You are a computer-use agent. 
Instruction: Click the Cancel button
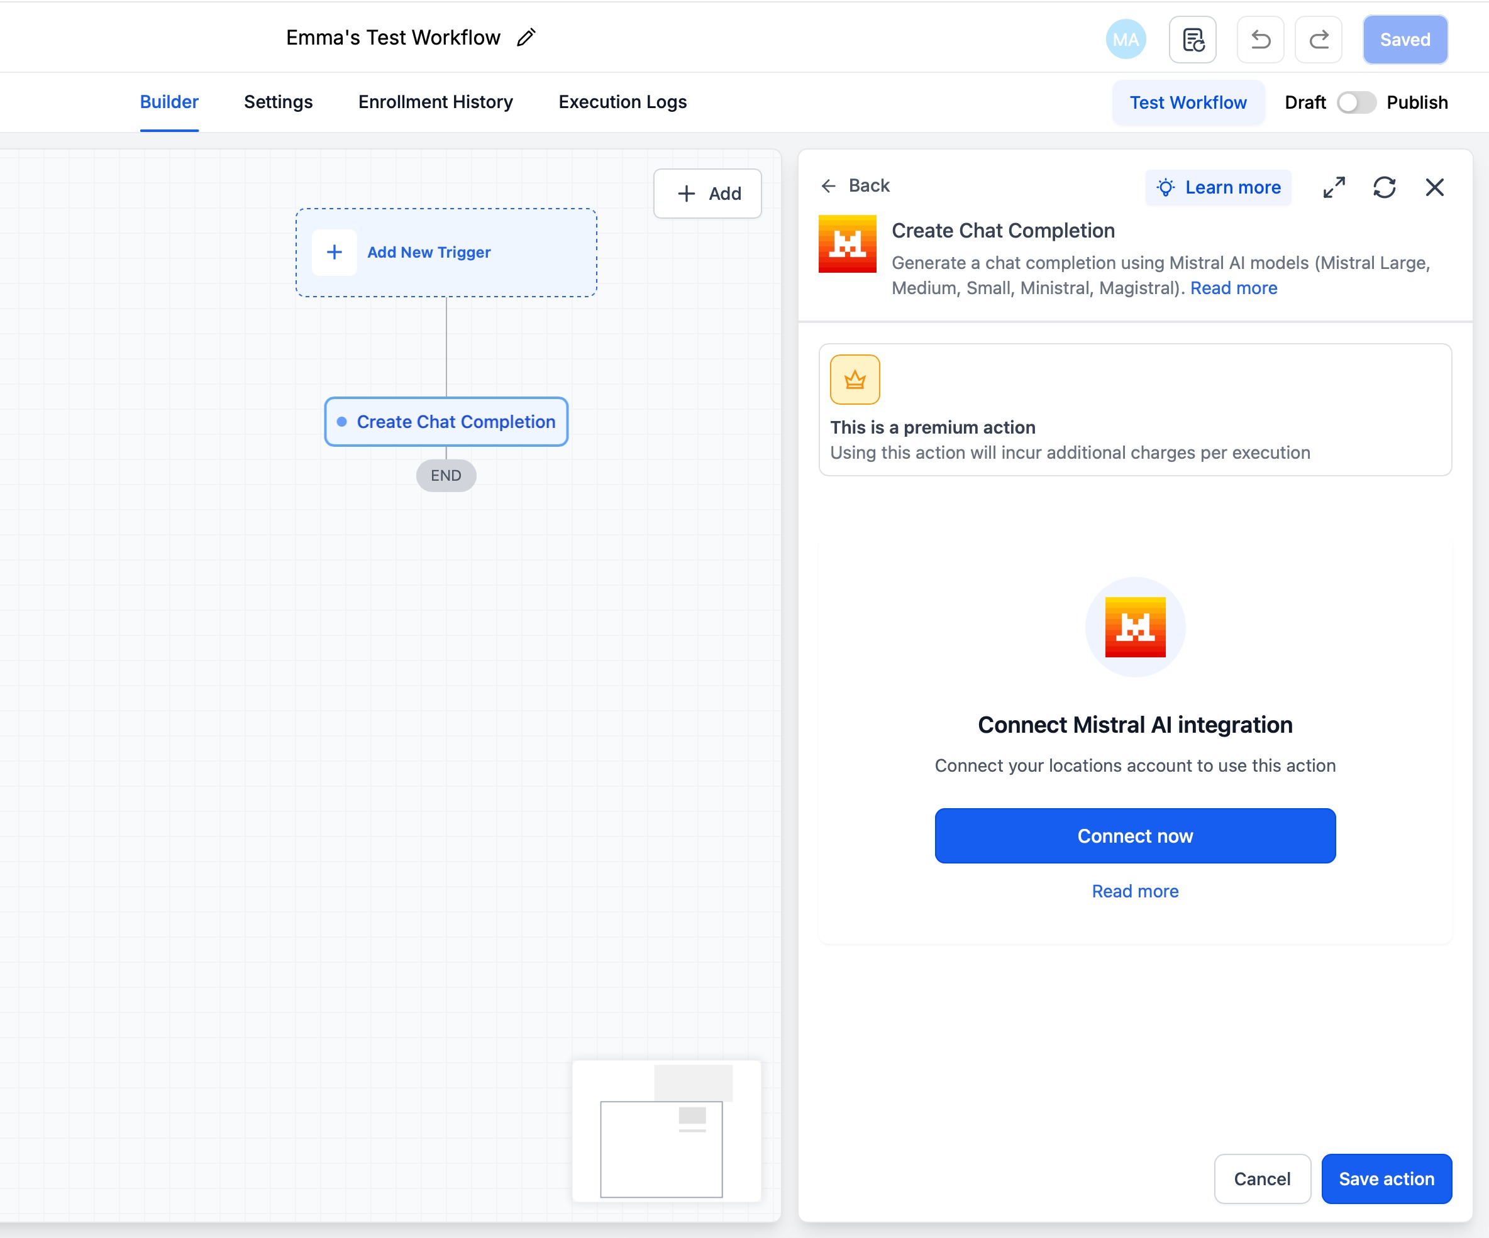pos(1262,1179)
